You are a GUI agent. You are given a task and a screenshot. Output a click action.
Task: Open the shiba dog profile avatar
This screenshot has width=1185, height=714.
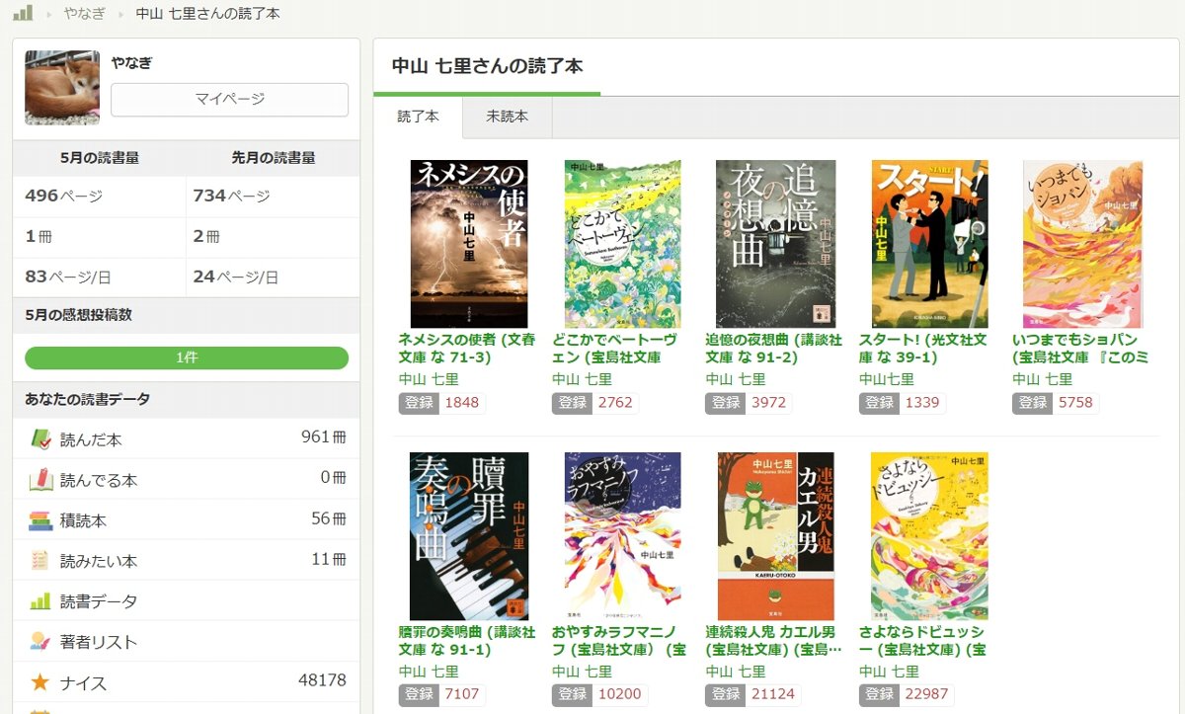62,87
